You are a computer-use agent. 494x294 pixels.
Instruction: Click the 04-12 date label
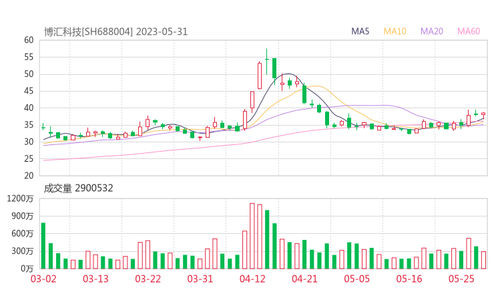(252, 279)
